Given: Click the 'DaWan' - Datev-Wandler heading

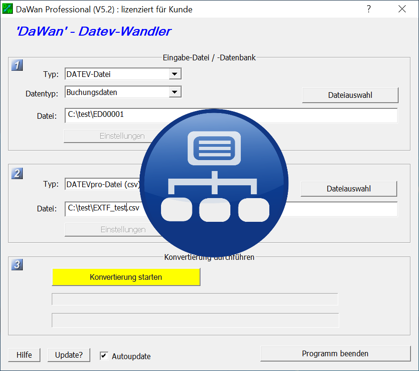Looking at the screenshot, I should [94, 31].
